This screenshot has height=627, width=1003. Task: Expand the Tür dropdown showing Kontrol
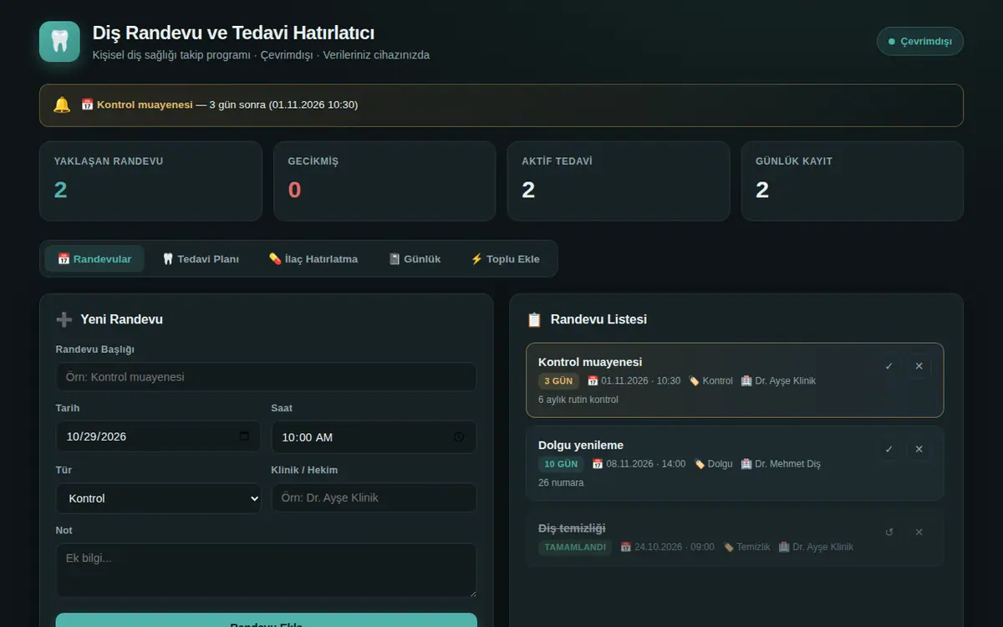pyautogui.click(x=159, y=498)
